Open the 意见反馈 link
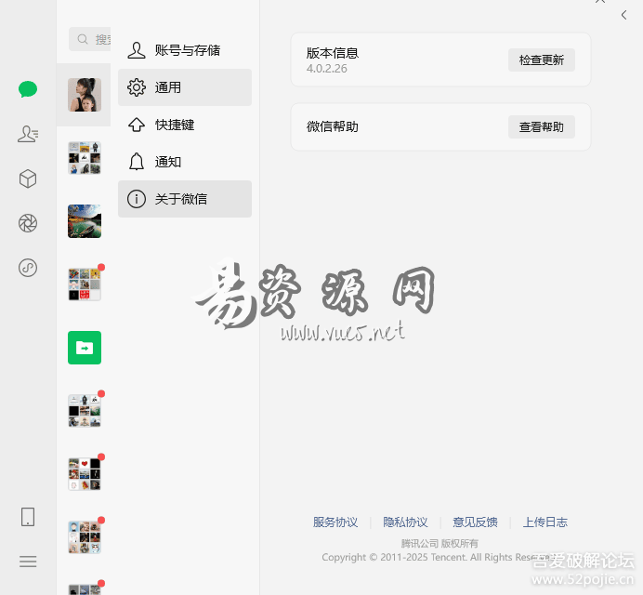This screenshot has height=595, width=643. click(475, 522)
